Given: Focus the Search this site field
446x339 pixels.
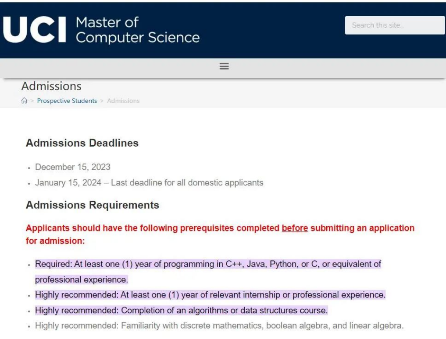Looking at the screenshot, I should click(x=395, y=25).
